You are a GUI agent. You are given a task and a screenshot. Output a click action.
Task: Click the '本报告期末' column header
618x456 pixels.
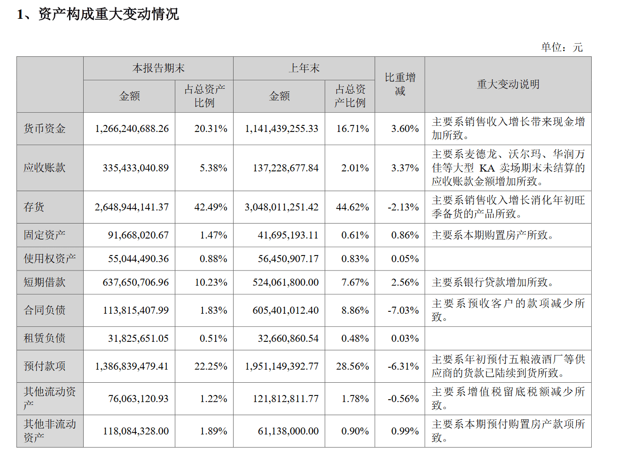click(158, 69)
